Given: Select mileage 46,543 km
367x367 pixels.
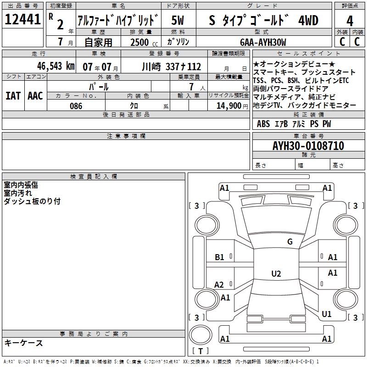Looking at the screenshot, I should coord(56,66).
